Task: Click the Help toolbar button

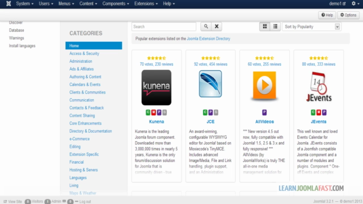Action: click(327, 15)
